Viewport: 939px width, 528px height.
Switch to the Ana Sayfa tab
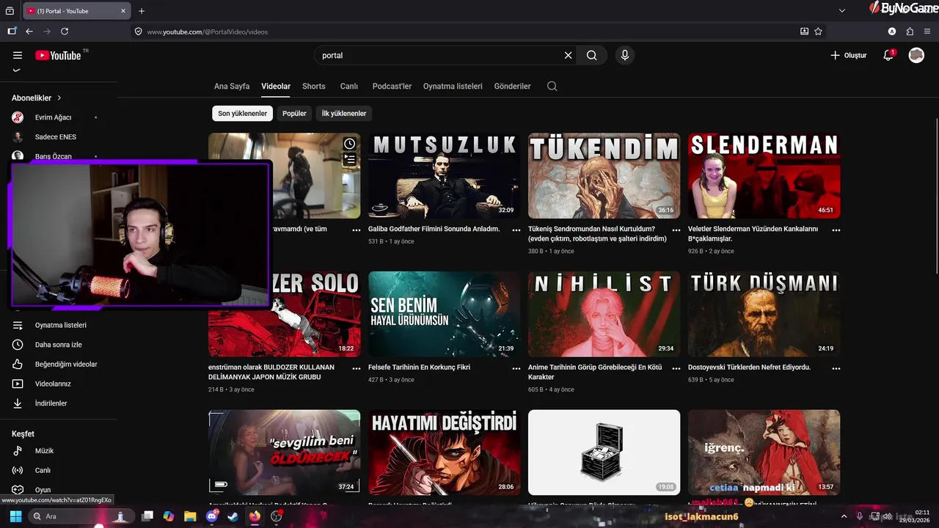coord(232,86)
